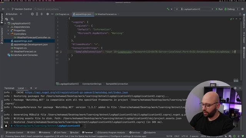Open Version Control tool window button
This screenshot has width=246, height=138.
point(15,133)
